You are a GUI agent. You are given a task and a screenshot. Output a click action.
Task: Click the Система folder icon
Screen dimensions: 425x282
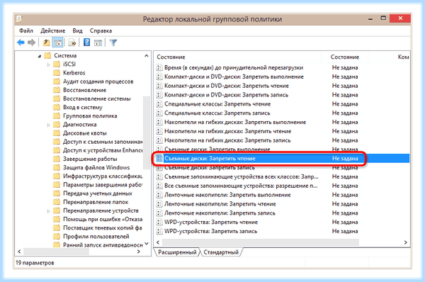47,55
